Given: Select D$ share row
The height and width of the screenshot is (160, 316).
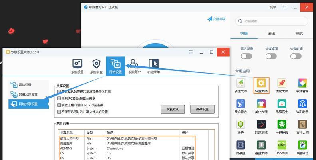Looking at the screenshot, I should pyautogui.click(x=127, y=158).
